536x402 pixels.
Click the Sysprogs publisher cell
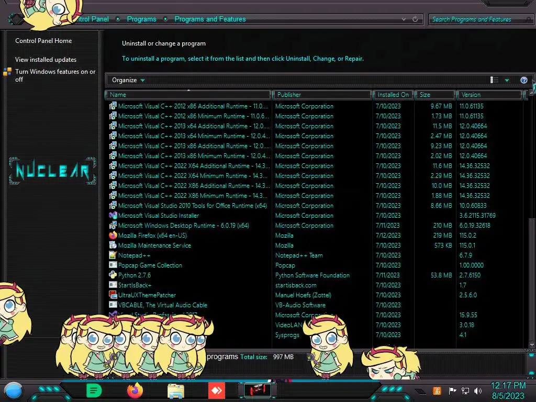click(287, 334)
